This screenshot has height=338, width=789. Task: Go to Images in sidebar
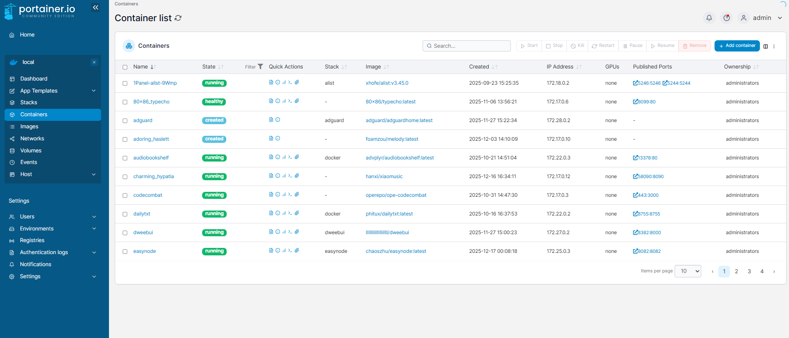[29, 127]
